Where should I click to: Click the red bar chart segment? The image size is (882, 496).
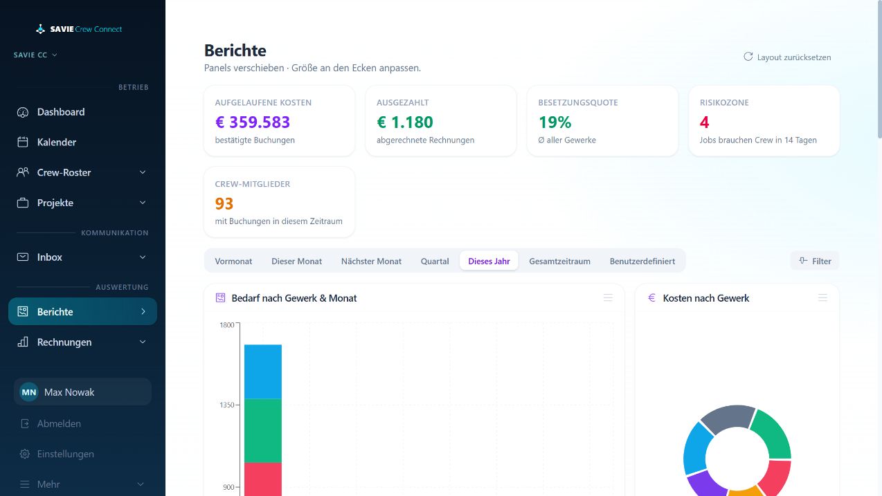[263, 479]
